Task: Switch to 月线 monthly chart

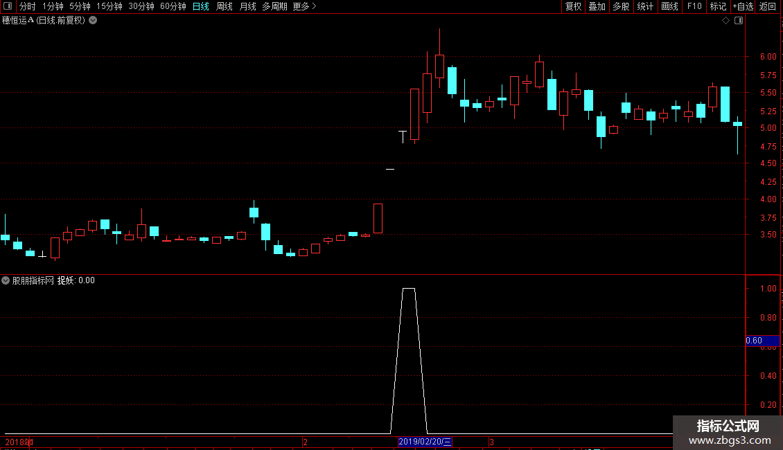Action: pos(247,6)
